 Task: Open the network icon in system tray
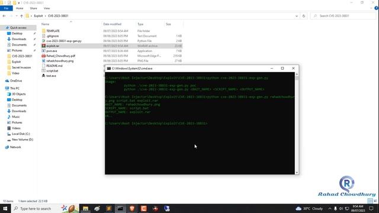[x=347, y=208]
